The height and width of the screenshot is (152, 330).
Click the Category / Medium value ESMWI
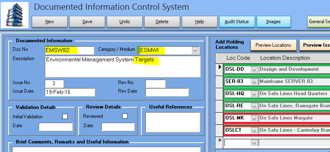149,50
